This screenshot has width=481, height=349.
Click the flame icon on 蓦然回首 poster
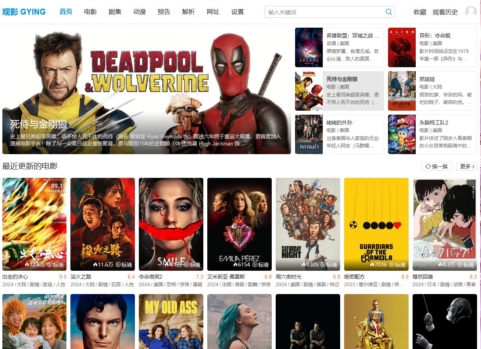click(440, 264)
